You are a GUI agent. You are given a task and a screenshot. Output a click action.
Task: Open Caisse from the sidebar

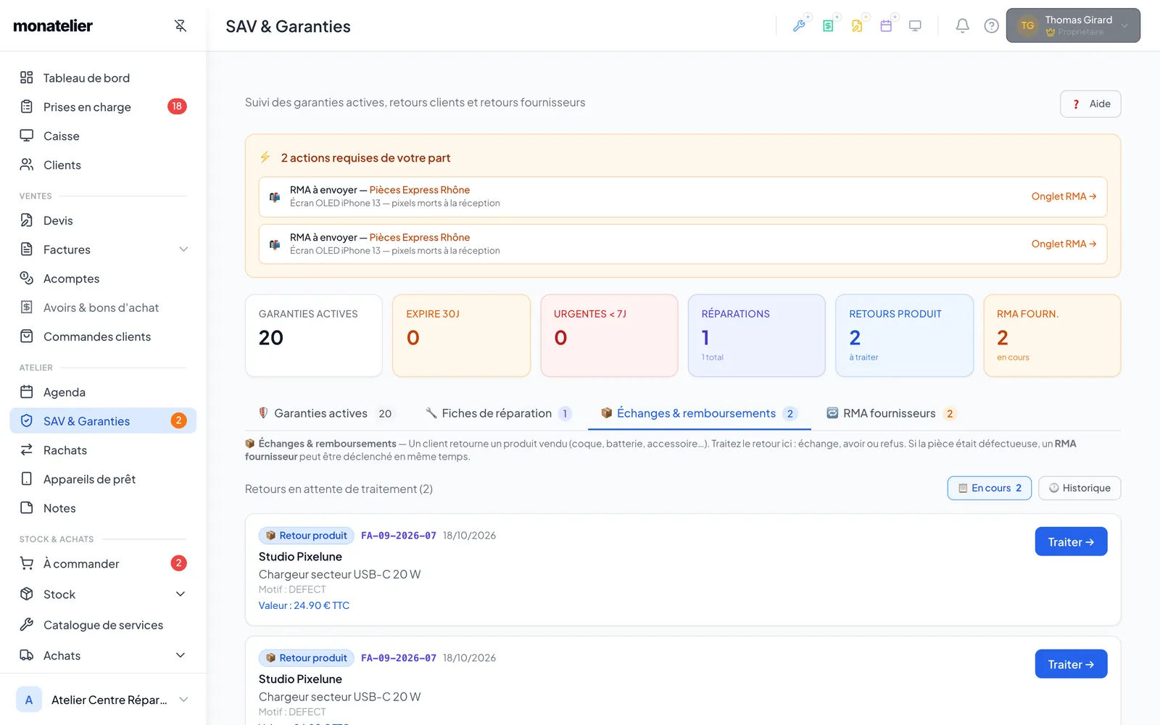click(103, 136)
